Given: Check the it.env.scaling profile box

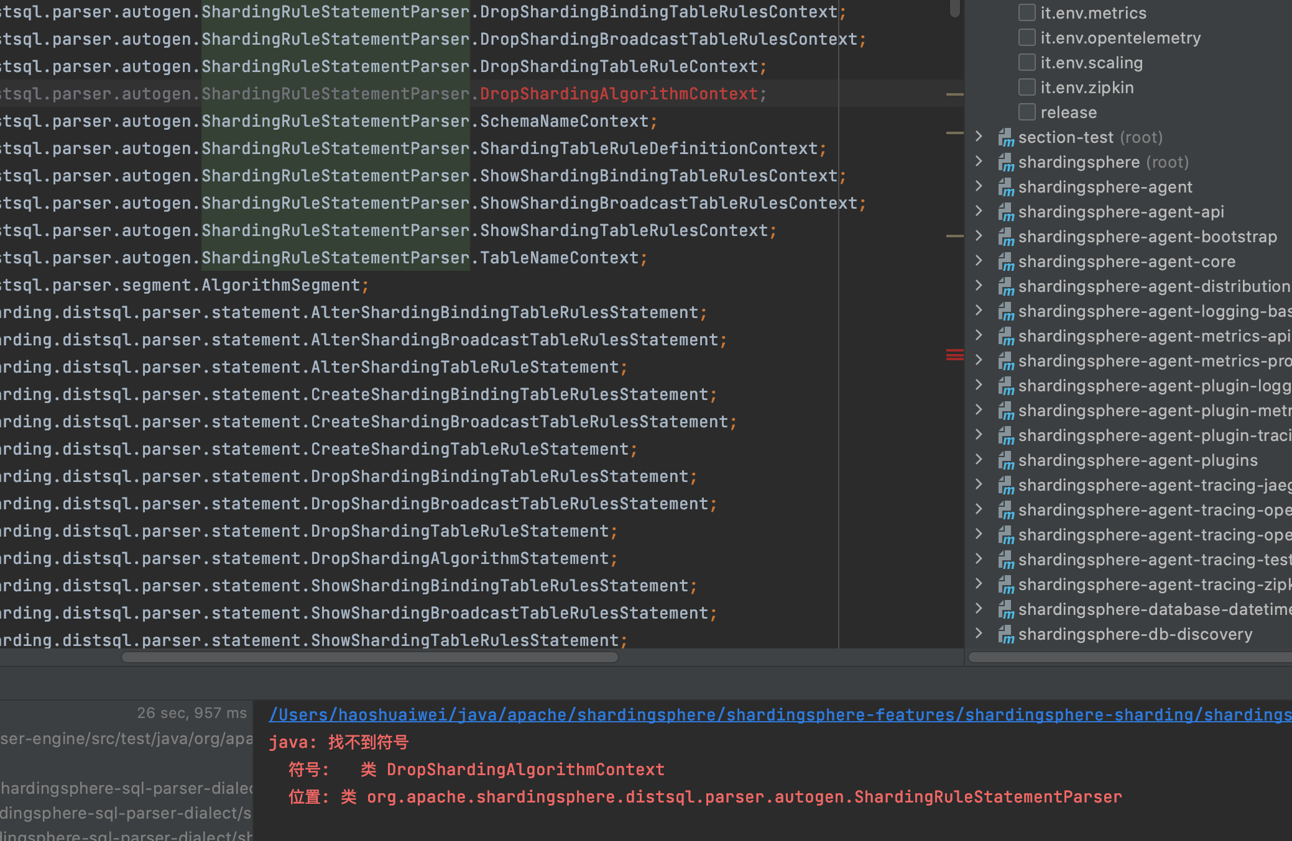Looking at the screenshot, I should point(1027,63).
